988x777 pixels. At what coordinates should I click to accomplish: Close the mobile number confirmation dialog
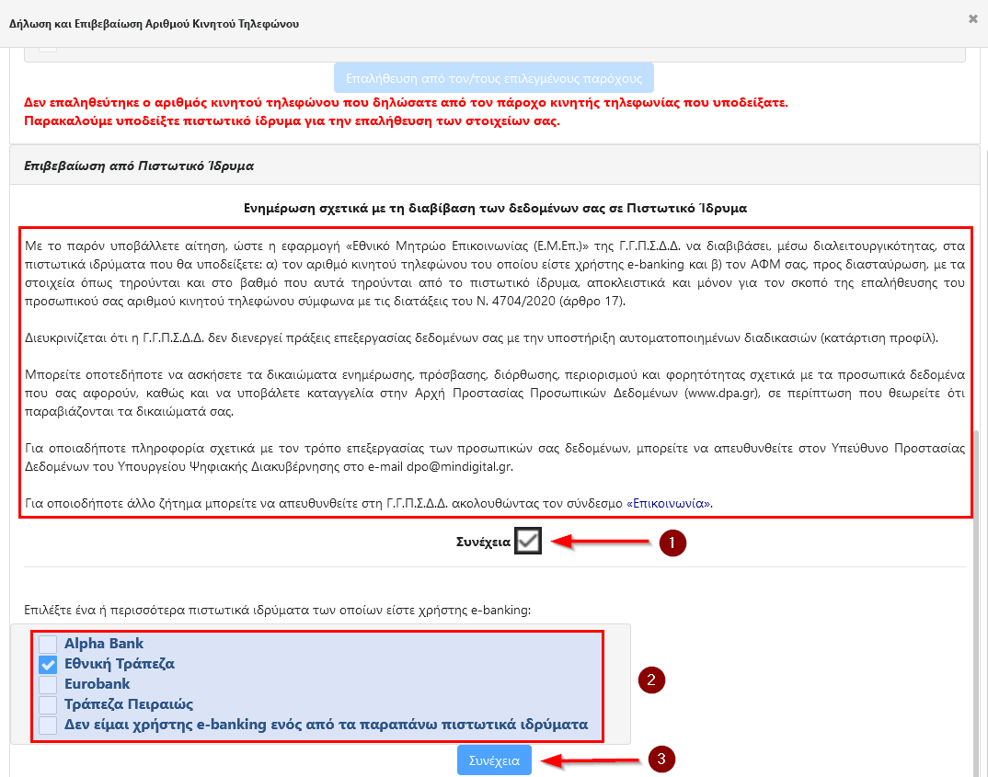tap(973, 18)
